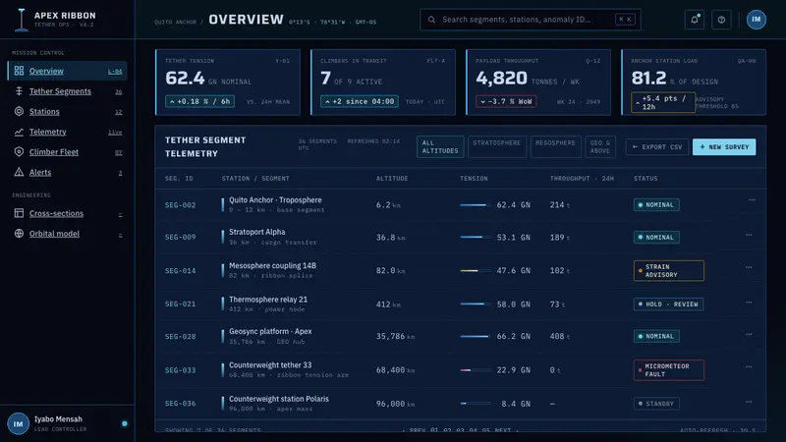
Task: Click the Strain Advisory status badge
Action: click(668, 271)
